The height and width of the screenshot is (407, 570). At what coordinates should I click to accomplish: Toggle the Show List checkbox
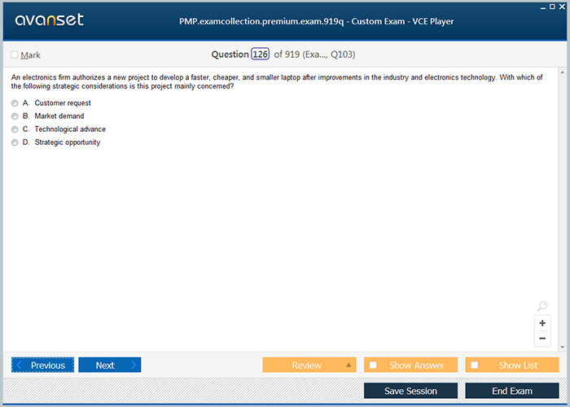475,365
